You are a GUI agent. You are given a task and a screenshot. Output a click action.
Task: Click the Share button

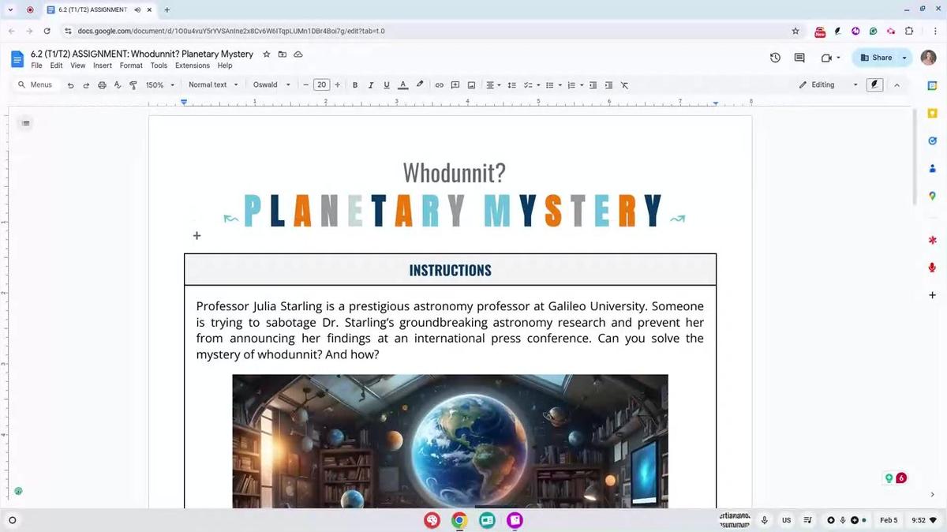pos(876,57)
